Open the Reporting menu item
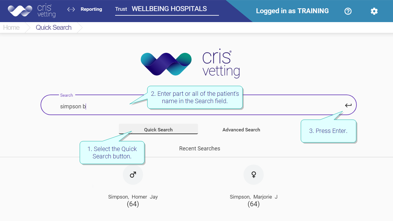Image resolution: width=393 pixels, height=221 pixels. click(x=91, y=9)
